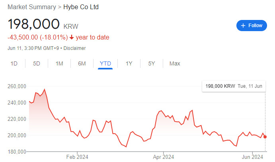Show the 1Y chart range
This screenshot has width=275, height=162.
pos(129,63)
